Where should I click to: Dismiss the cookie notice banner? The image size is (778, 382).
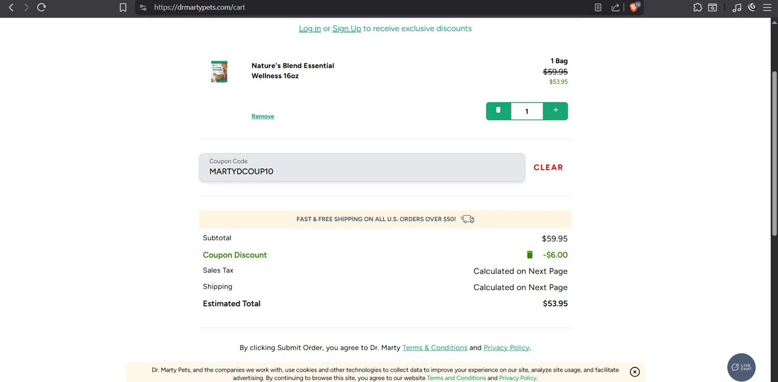click(x=634, y=372)
